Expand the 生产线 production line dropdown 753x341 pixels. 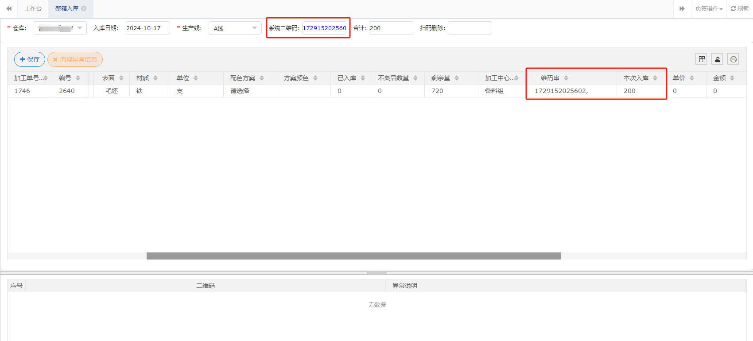(x=235, y=28)
